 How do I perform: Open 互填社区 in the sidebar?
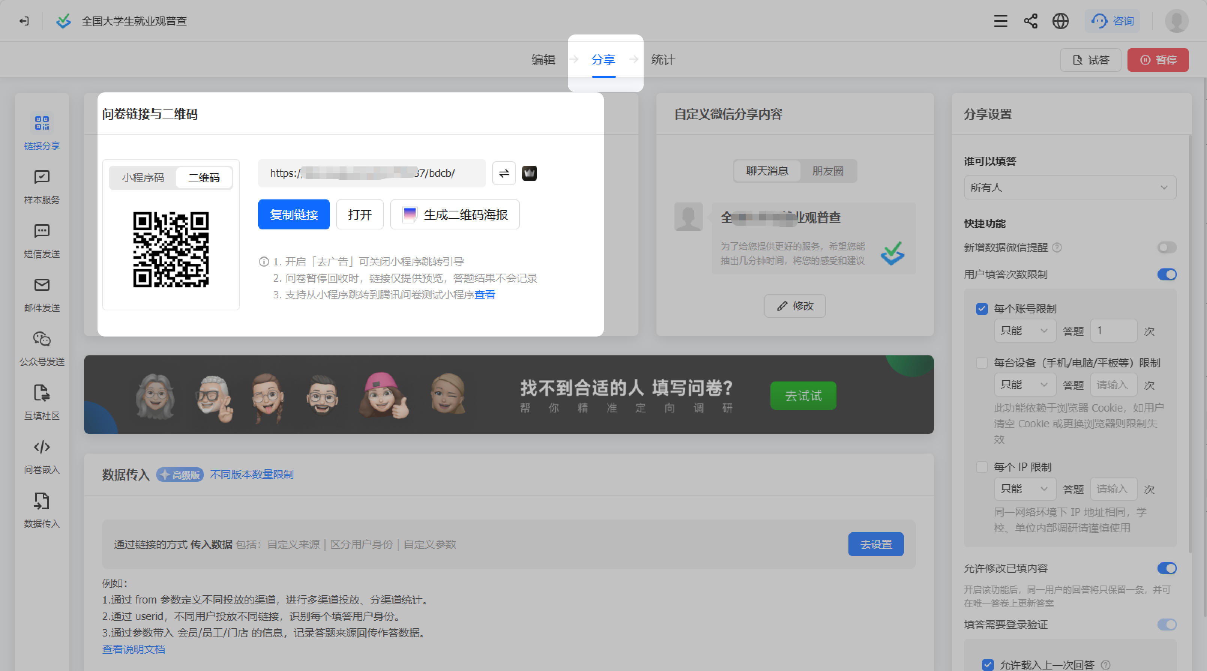pos(42,402)
